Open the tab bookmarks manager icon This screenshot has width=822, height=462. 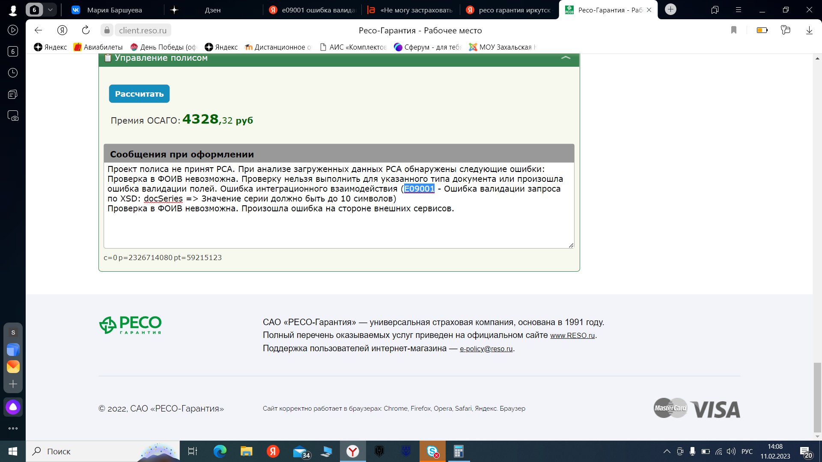pyautogui.click(x=715, y=9)
